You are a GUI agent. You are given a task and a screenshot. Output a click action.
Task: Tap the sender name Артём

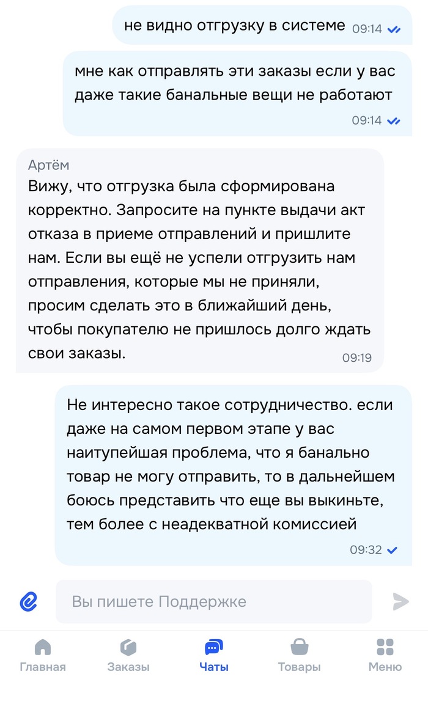(x=49, y=165)
